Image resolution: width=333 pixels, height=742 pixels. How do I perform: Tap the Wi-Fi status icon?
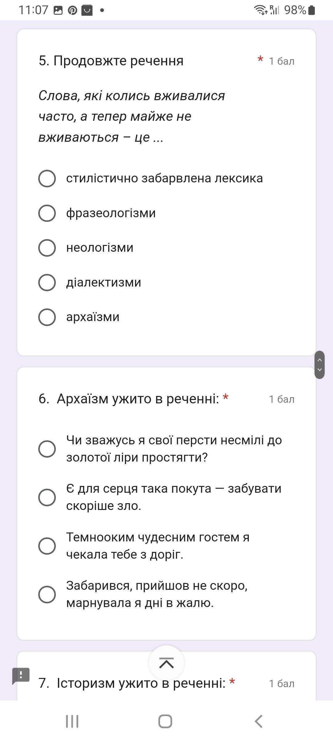tap(261, 10)
